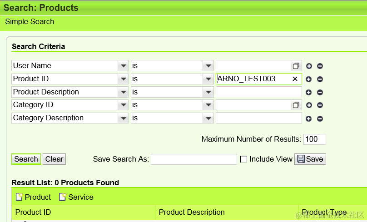Focus the Category Description value input
This screenshot has width=367, height=222.
[x=258, y=118]
